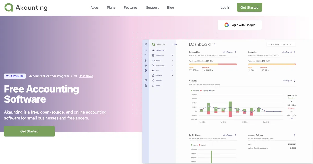Open the Apps top navigation item
313x164 pixels.
point(94,8)
